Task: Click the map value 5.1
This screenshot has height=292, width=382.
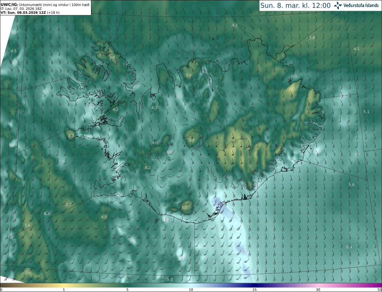Action: (x=366, y=112)
